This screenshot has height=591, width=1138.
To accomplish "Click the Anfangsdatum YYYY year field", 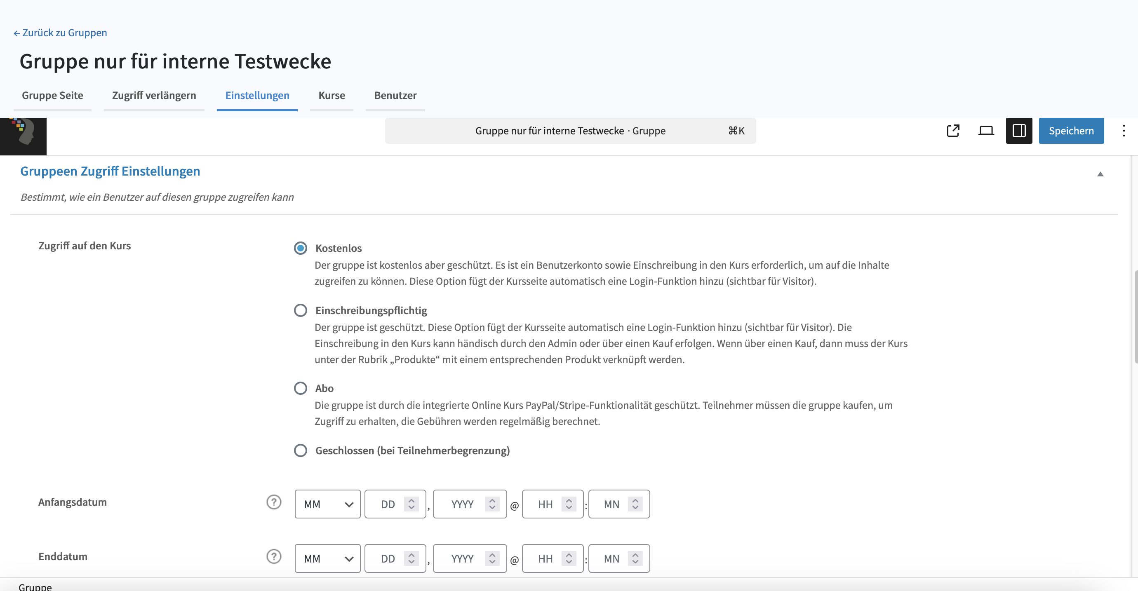I will [463, 504].
